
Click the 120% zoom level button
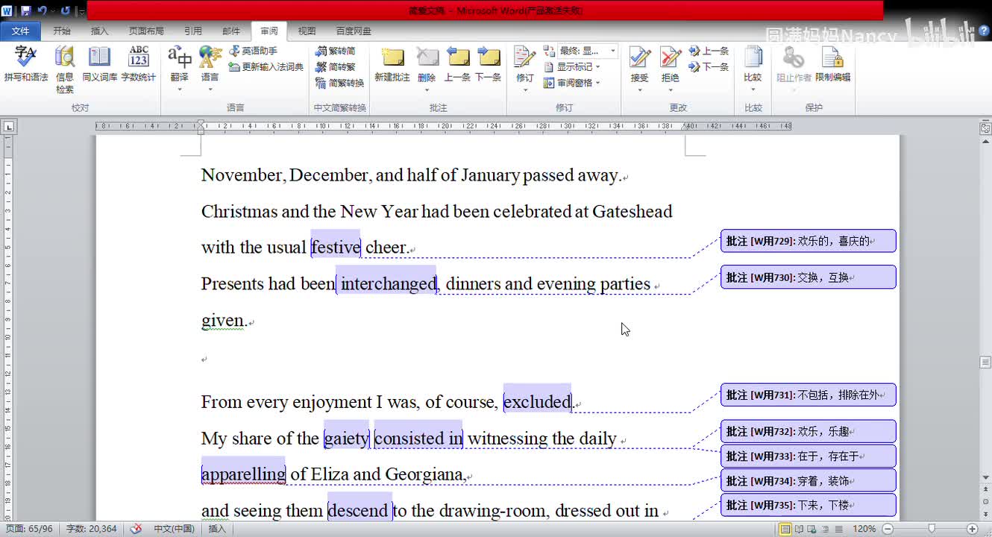tap(864, 529)
